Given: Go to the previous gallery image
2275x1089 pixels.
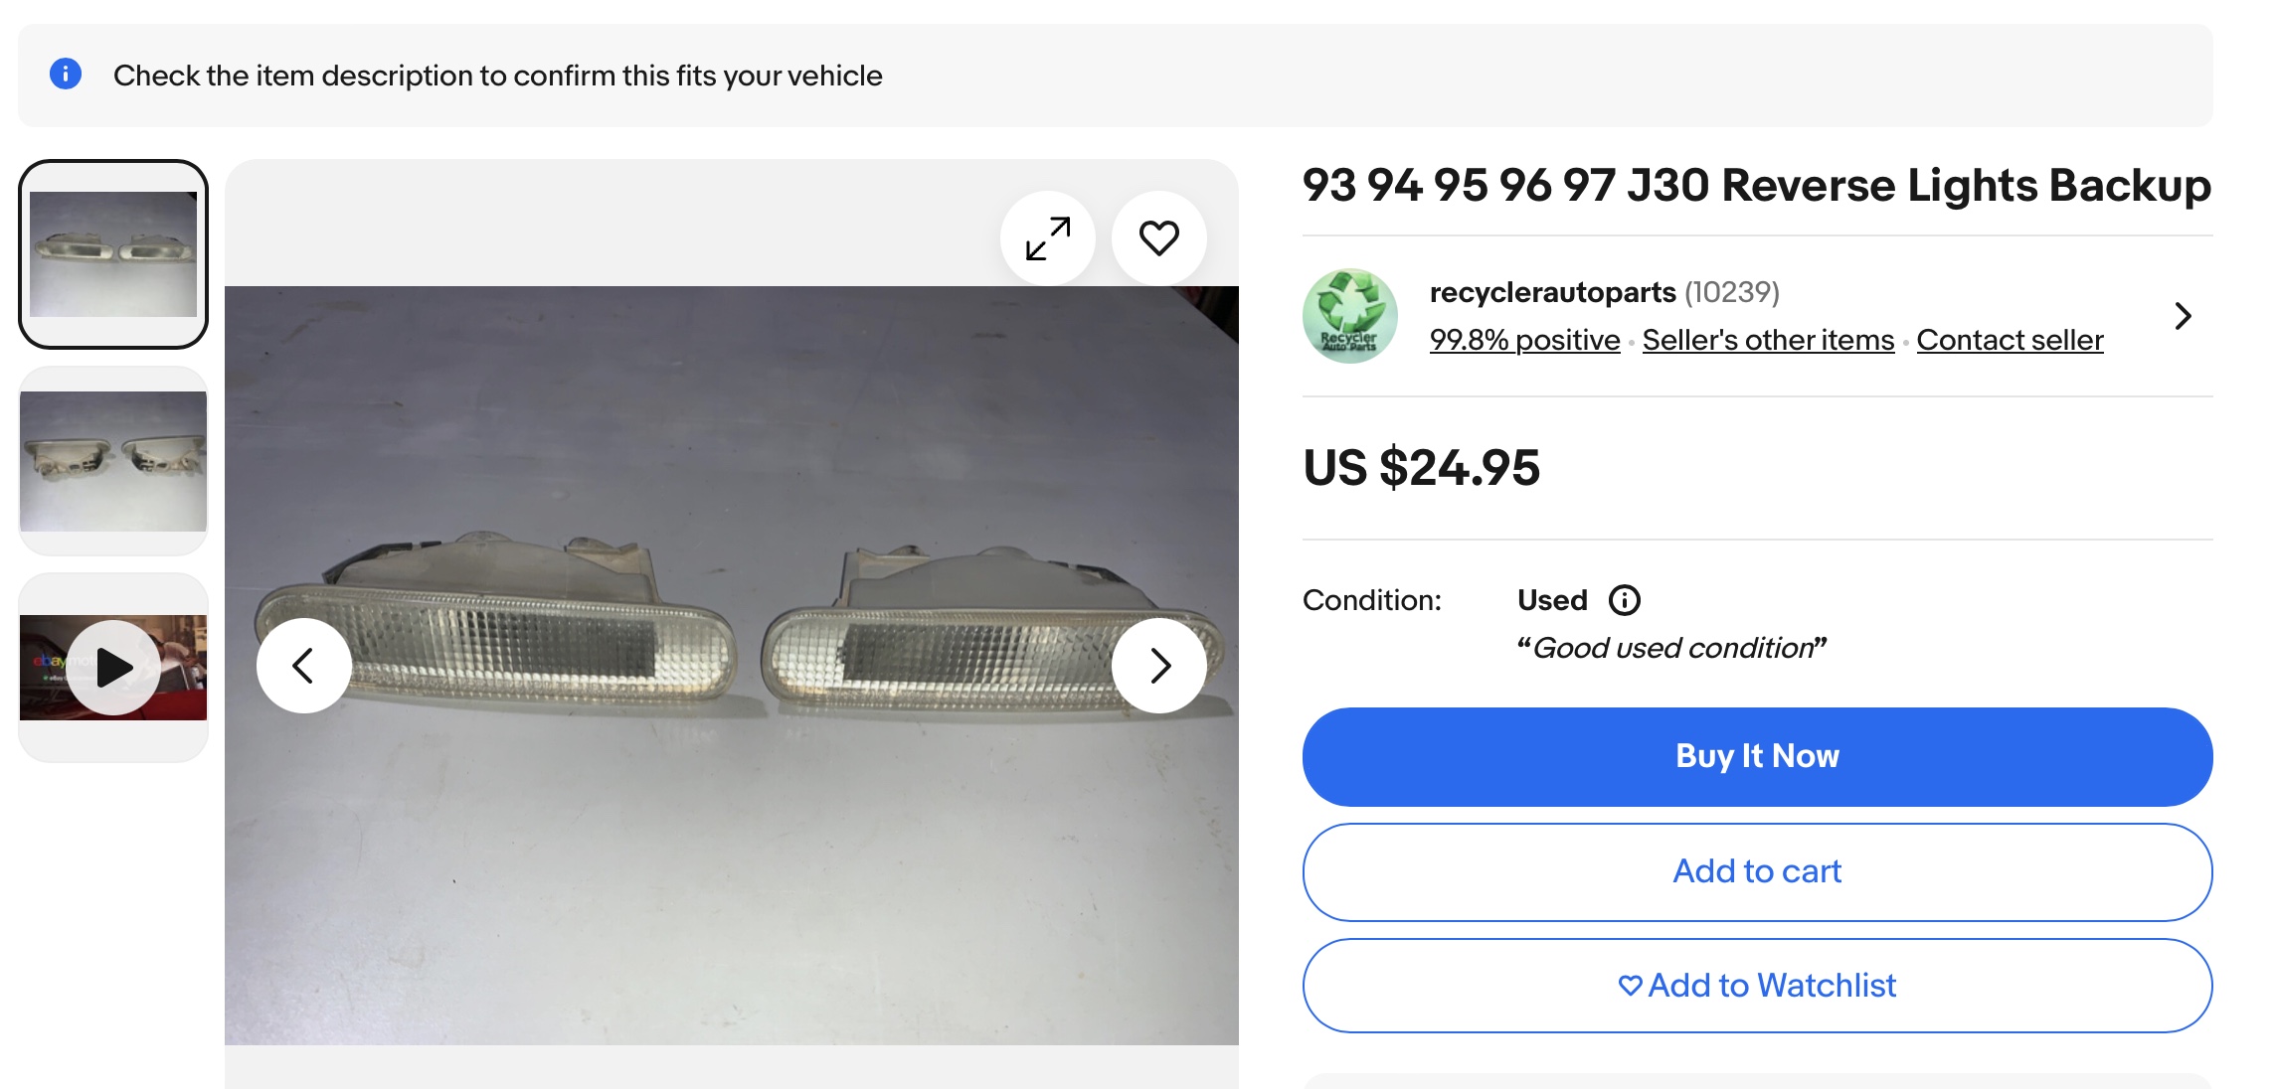Looking at the screenshot, I should pos(304,665).
